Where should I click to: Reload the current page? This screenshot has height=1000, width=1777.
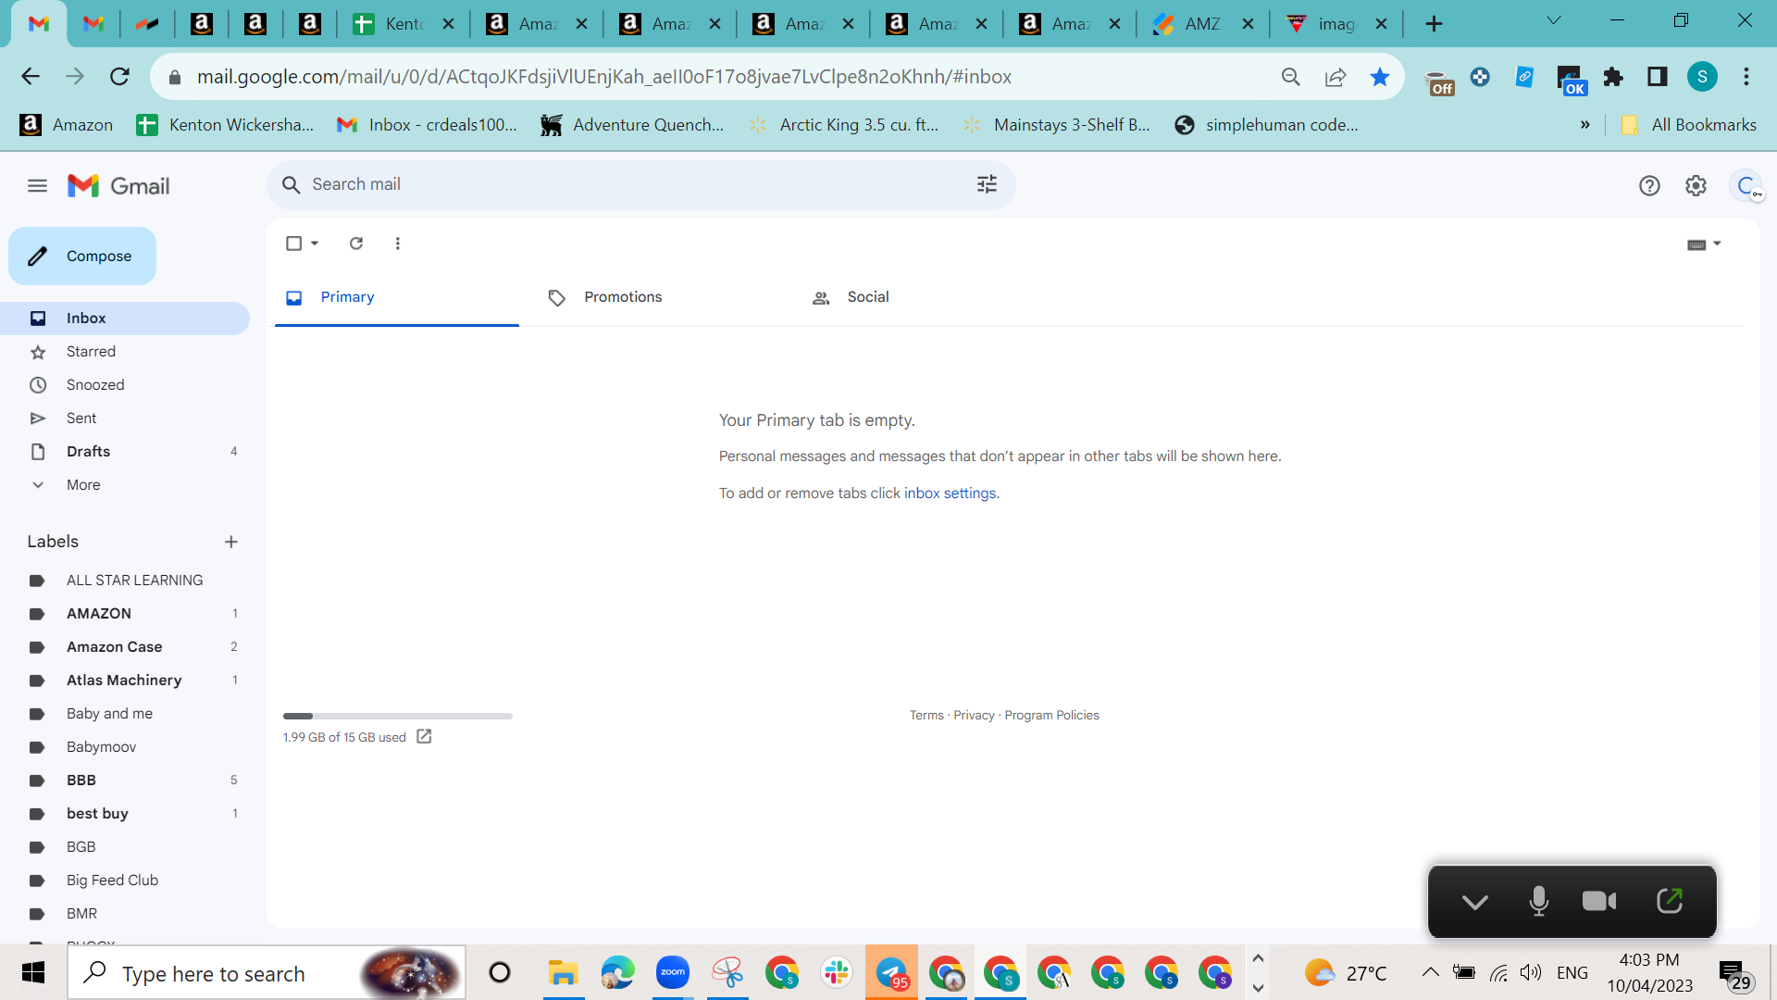coord(119,77)
